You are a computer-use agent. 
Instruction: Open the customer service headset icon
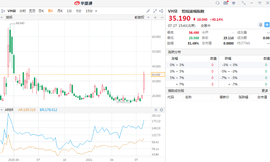217,3
